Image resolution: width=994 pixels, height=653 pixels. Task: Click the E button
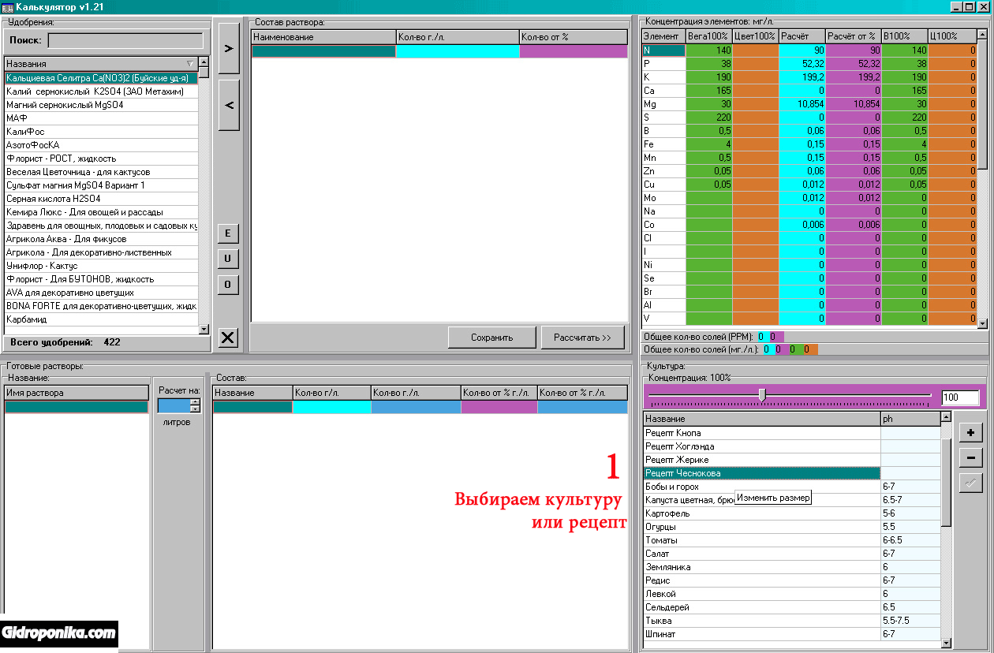pyautogui.click(x=228, y=233)
